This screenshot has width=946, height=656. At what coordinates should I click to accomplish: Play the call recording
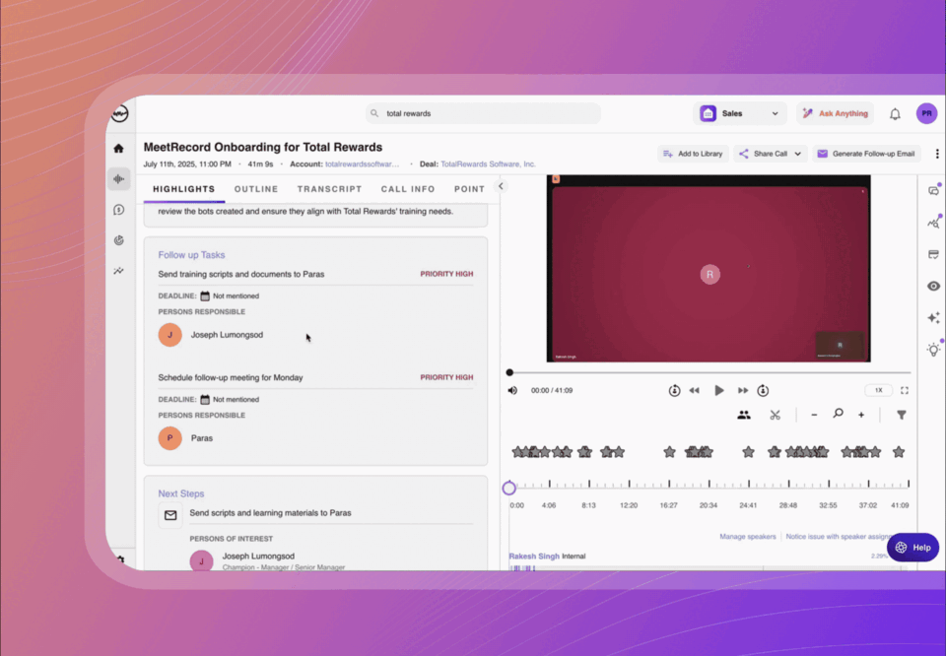tap(718, 391)
